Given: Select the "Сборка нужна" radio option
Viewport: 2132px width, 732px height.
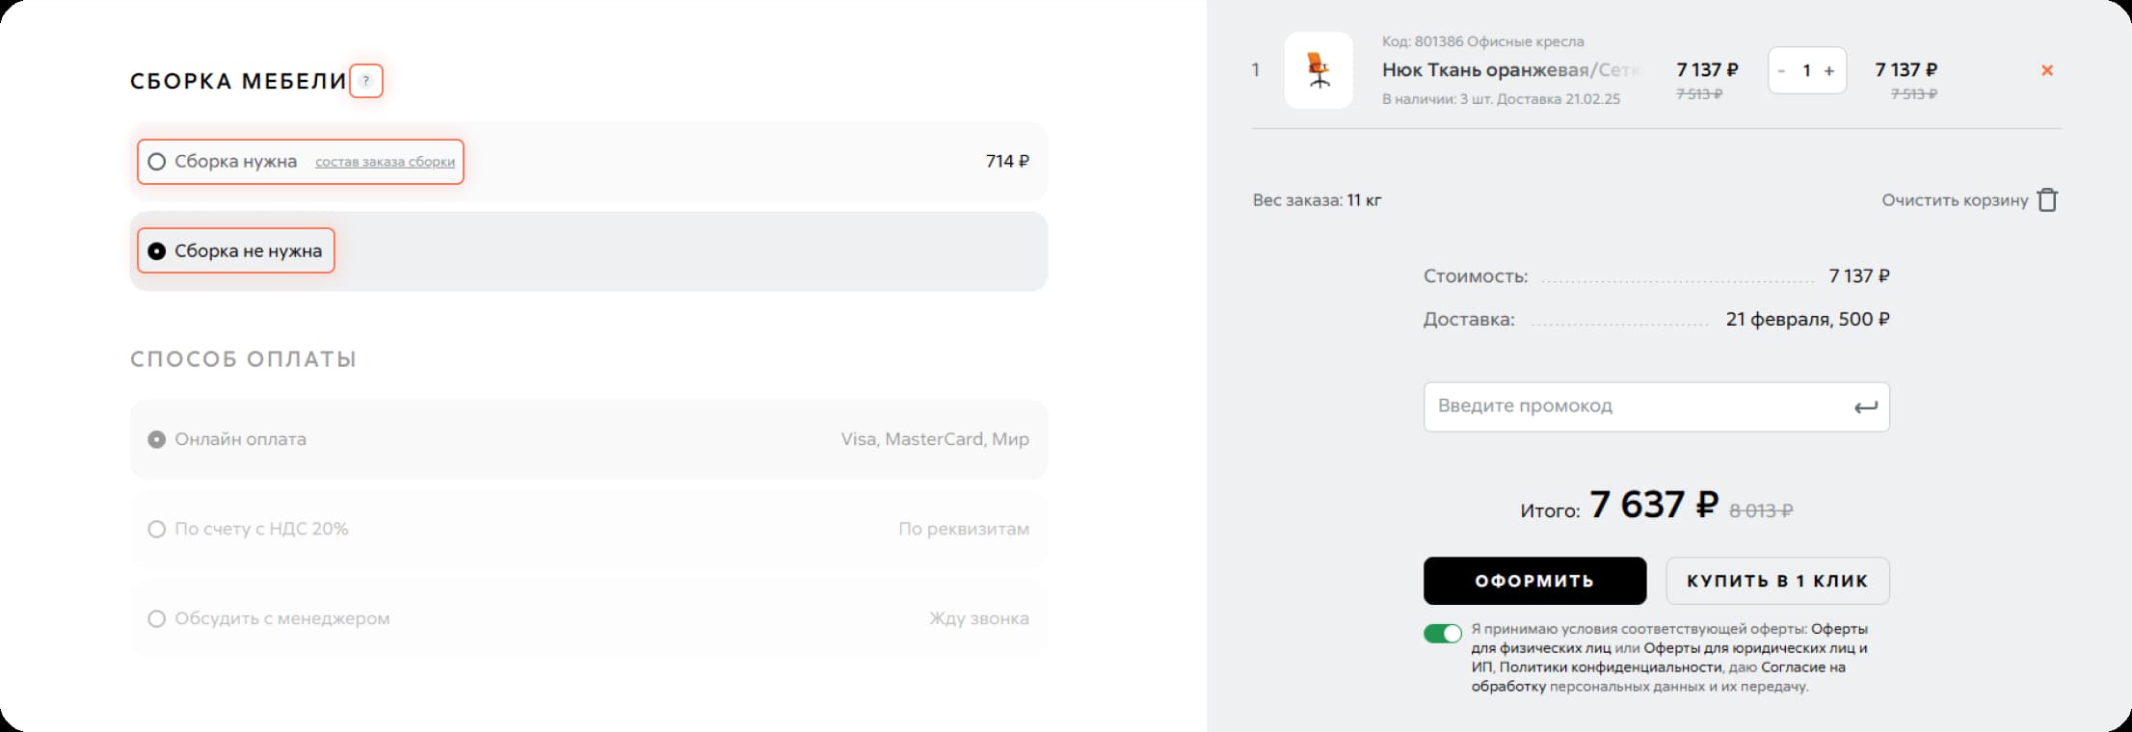Looking at the screenshot, I should [x=157, y=162].
